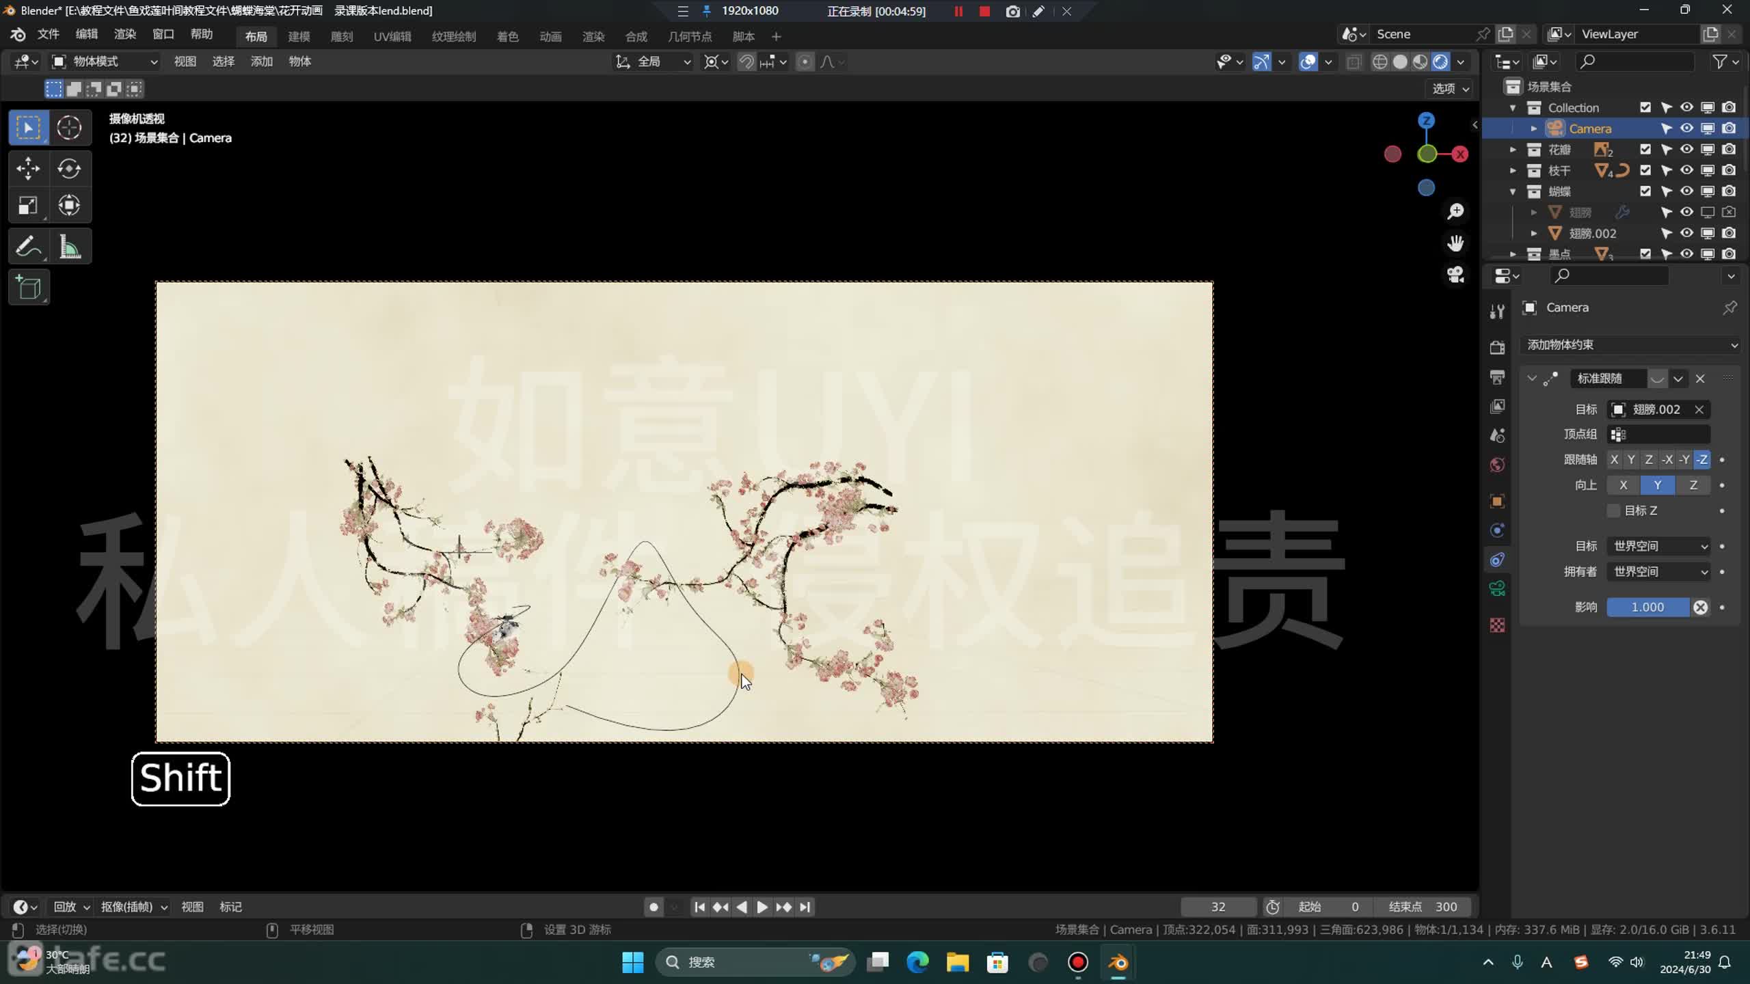
Task: Open the 添加物体约束 dropdown
Action: pyautogui.click(x=1630, y=344)
